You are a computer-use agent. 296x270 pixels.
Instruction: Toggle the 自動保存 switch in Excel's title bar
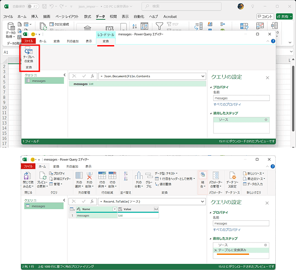pyautogui.click(x=33, y=6)
